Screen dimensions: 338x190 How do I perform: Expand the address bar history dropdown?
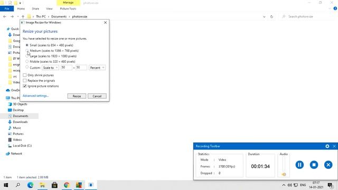pos(264,16)
